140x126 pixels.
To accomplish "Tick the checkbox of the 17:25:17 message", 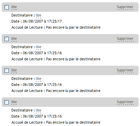I will (x=6, y=7).
